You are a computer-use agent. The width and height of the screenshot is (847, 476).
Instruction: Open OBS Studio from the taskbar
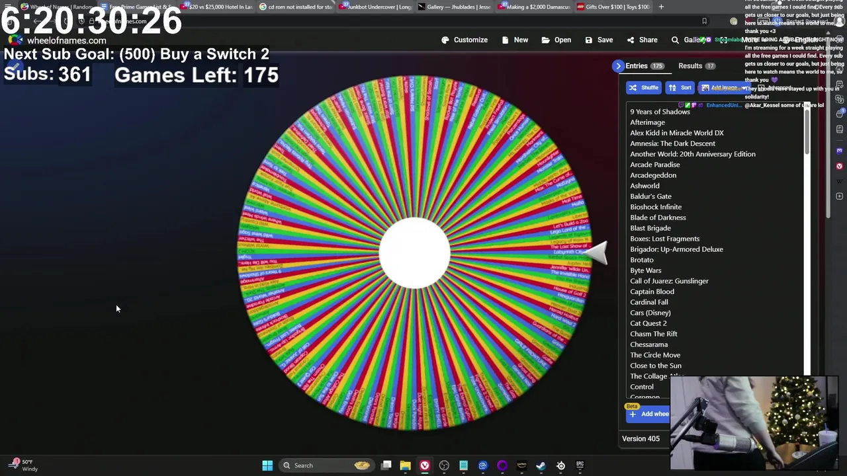(444, 465)
